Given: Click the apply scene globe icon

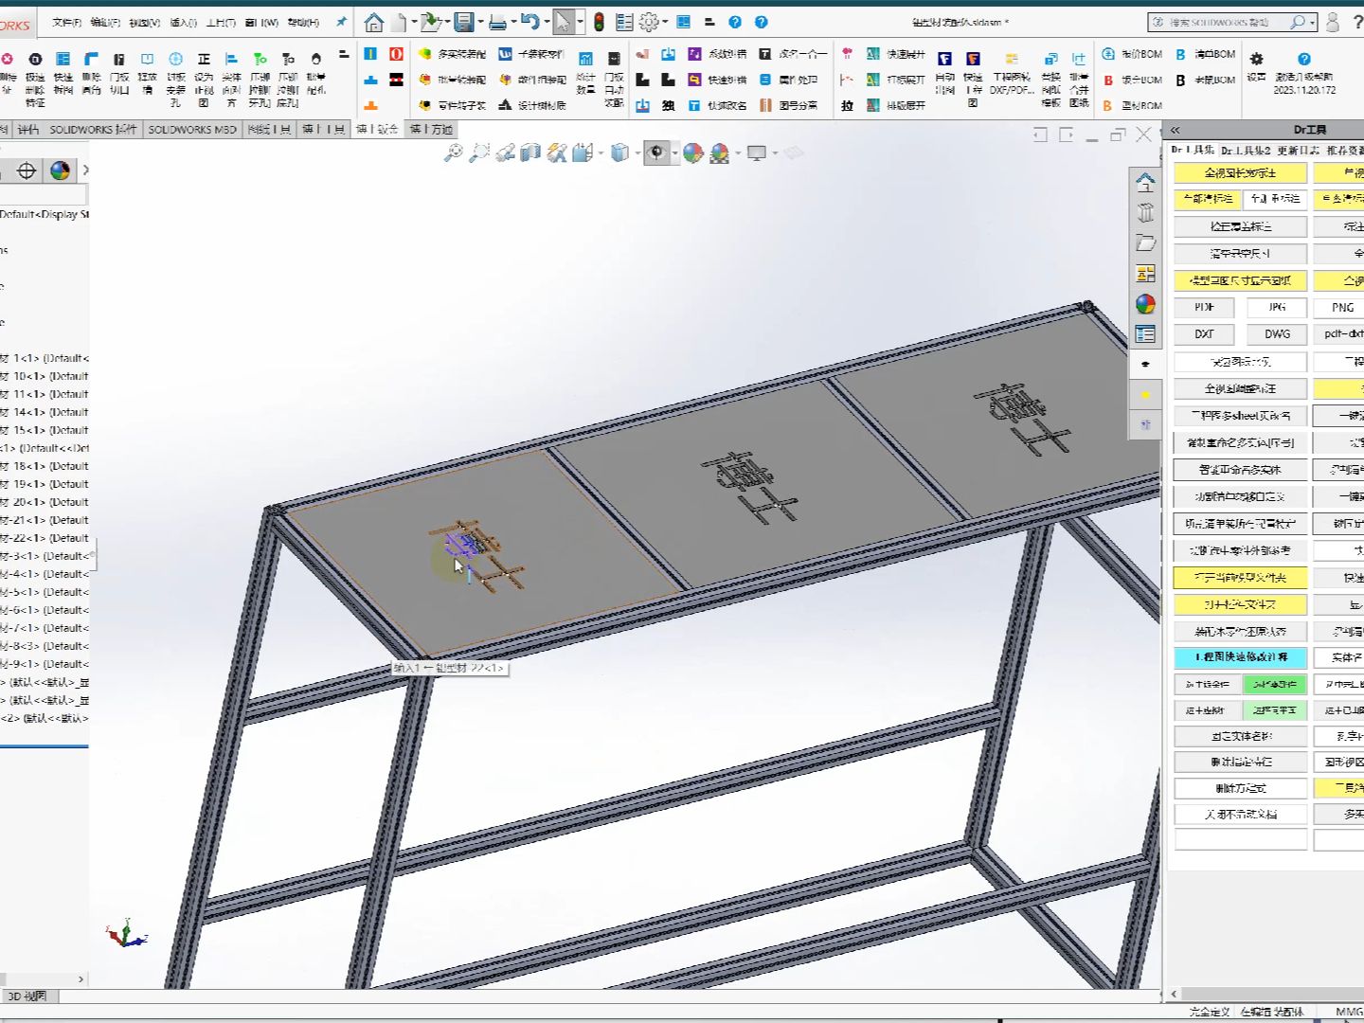Looking at the screenshot, I should pyautogui.click(x=722, y=152).
